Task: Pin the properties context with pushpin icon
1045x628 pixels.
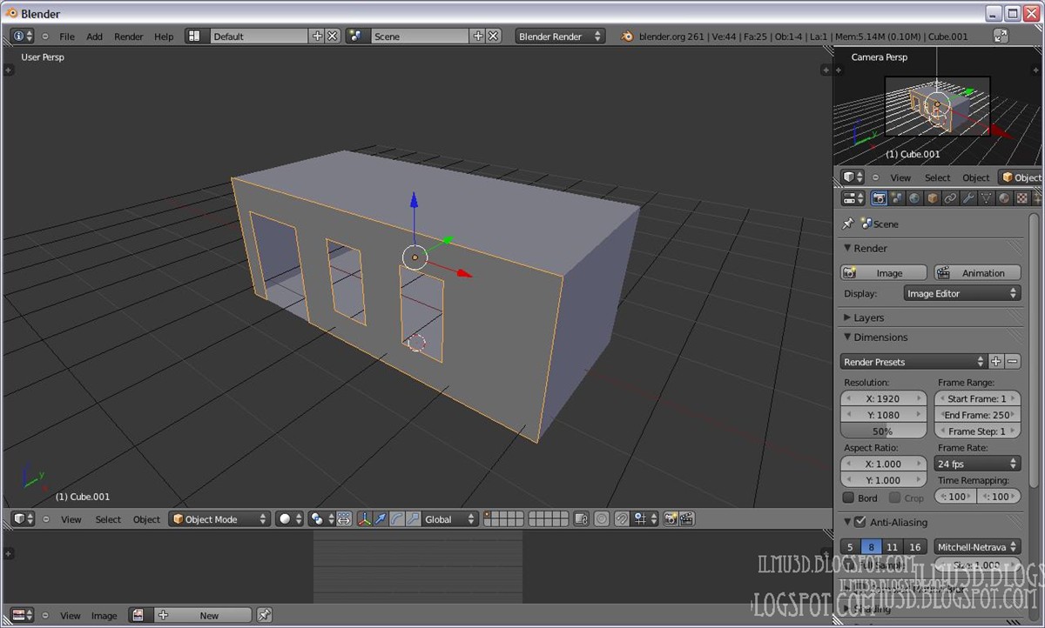Action: (x=849, y=224)
